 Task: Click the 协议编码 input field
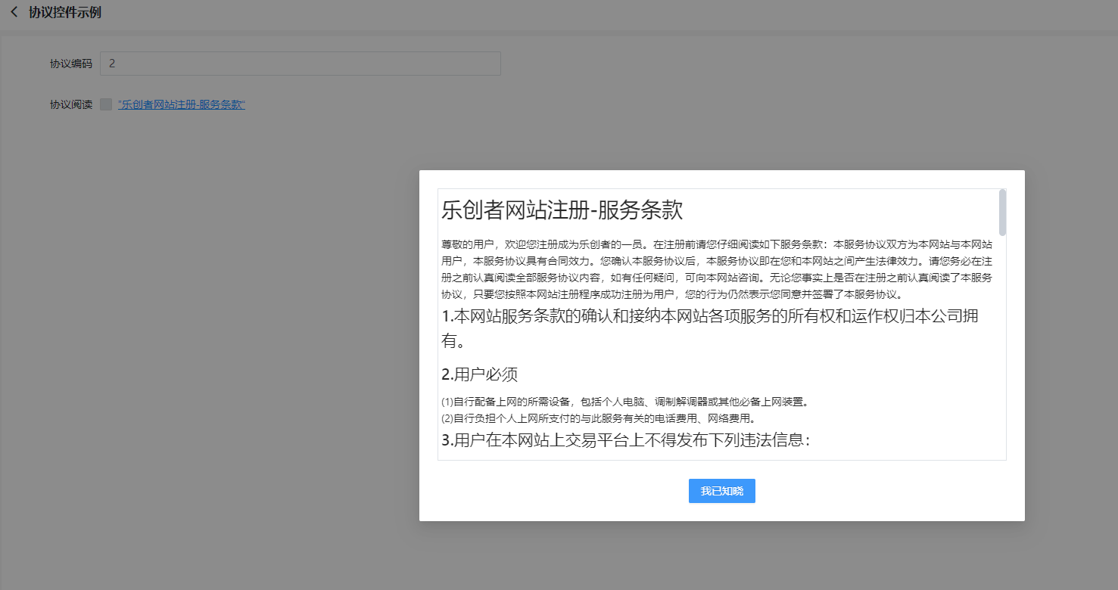[x=300, y=64]
